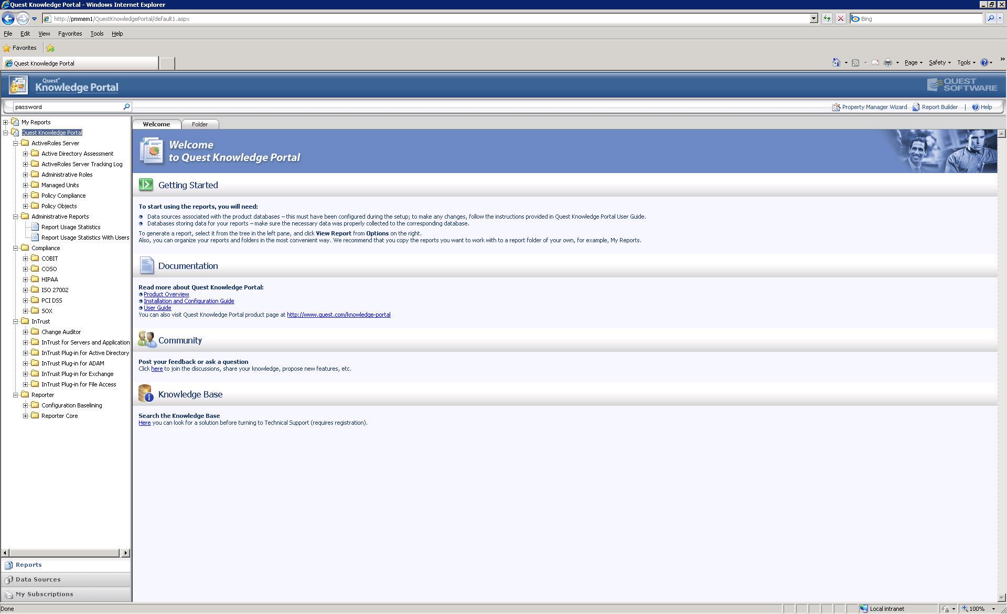Open the Edit menu

(x=25, y=34)
